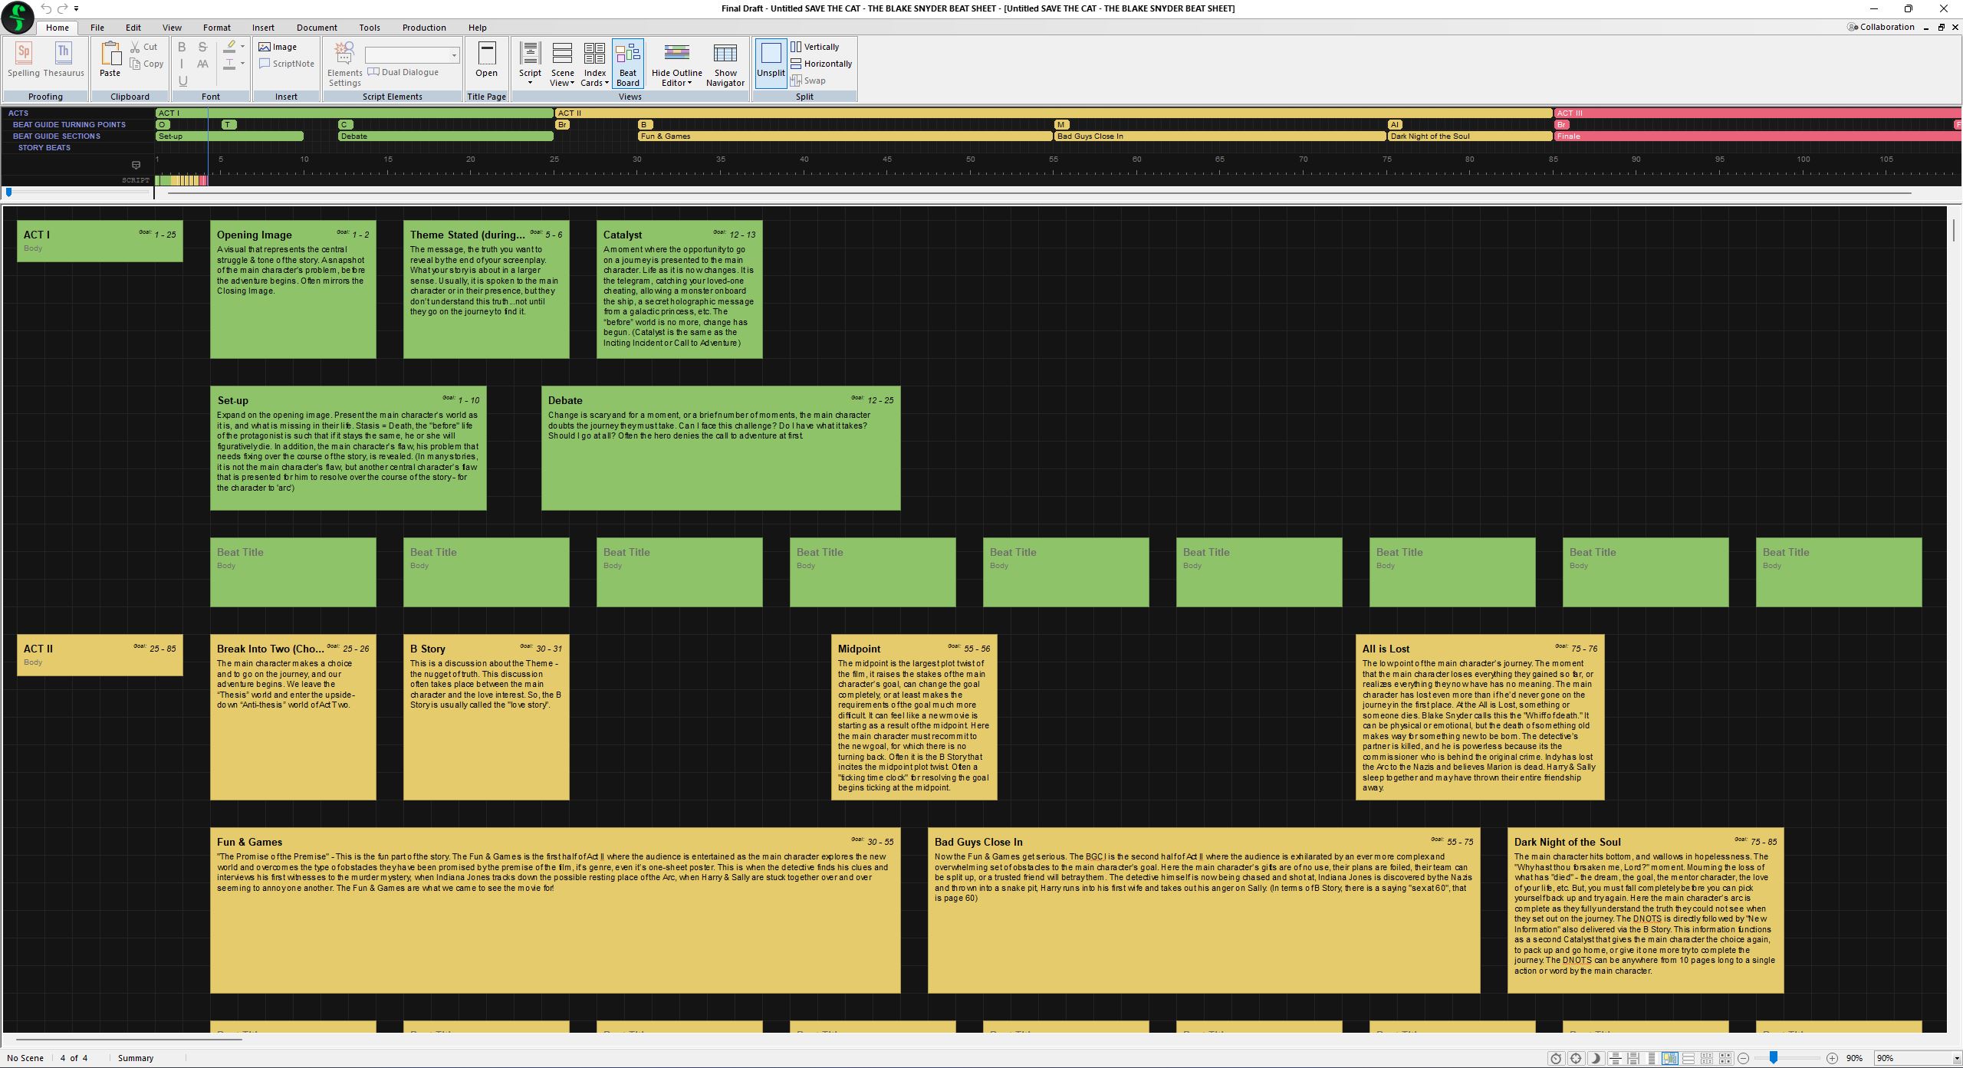Insert a ScriptNote
The image size is (1963, 1068).
point(285,64)
